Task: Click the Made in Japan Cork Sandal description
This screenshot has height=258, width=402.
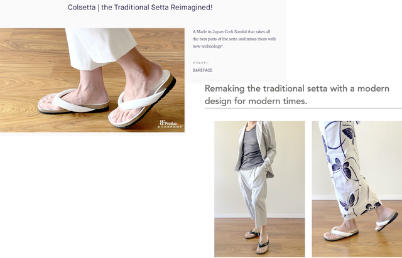Action: (234, 39)
